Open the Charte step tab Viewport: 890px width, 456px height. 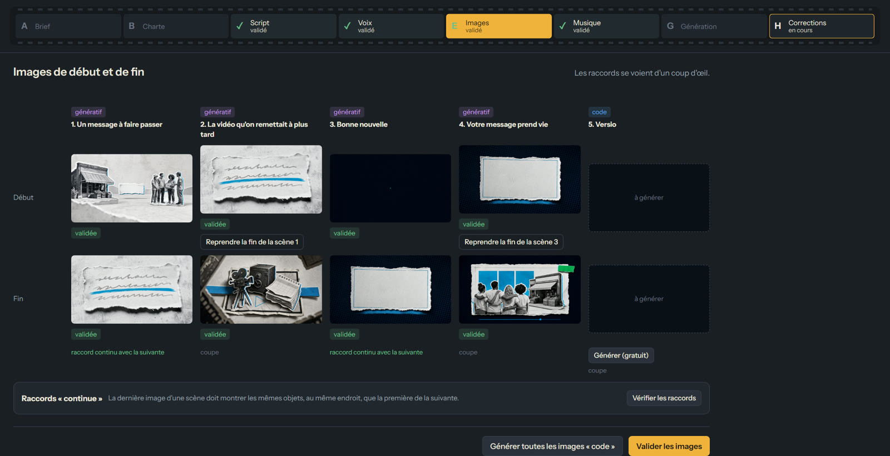(176, 26)
